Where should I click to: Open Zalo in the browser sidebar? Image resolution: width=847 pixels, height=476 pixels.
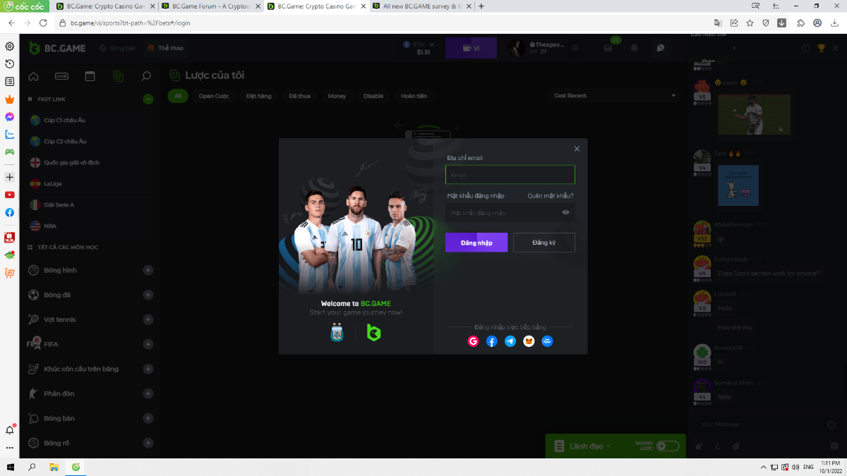[x=10, y=135]
